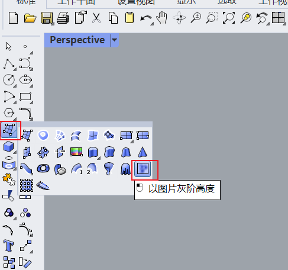Open a file with the folder icon
The image size is (288, 270).
(30, 18)
